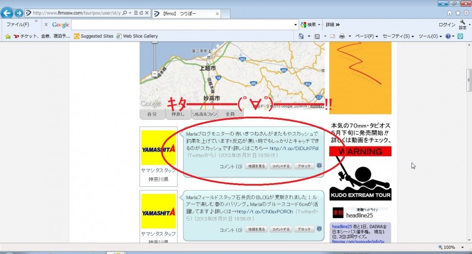Click the Google toolbar search field
The image size is (472, 254).
[183, 25]
